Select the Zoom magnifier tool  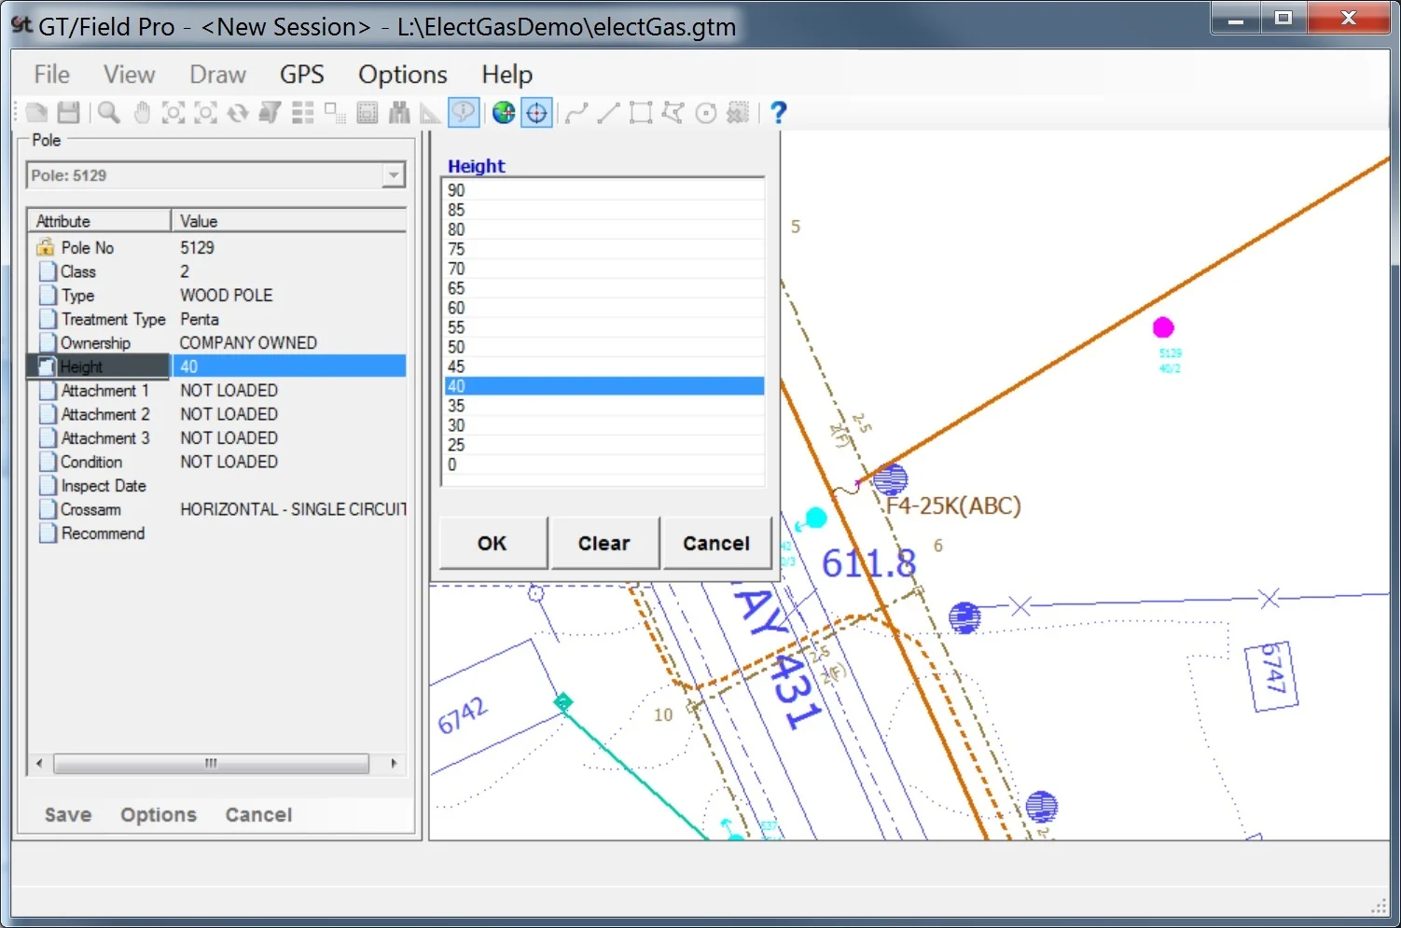click(x=109, y=113)
